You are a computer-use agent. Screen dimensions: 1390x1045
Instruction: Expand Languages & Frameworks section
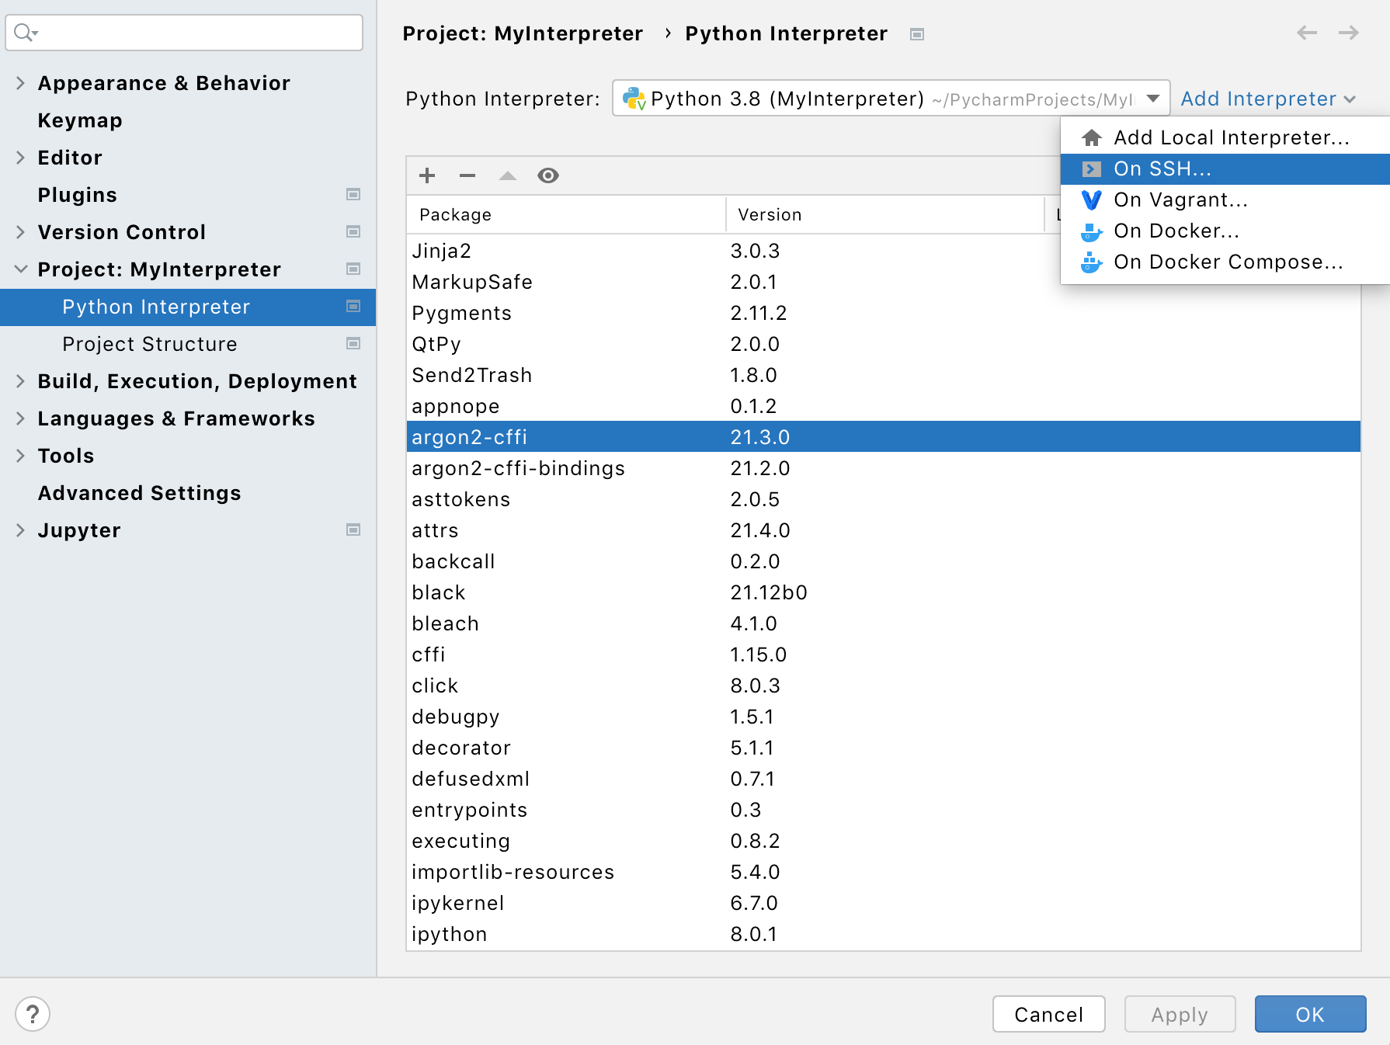click(20, 418)
